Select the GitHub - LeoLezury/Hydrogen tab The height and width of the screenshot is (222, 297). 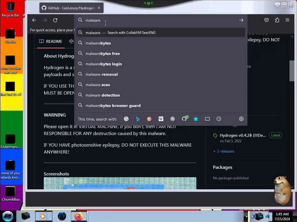(71, 8)
